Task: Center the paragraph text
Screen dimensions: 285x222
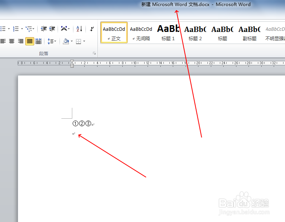Action: click(x=12, y=41)
